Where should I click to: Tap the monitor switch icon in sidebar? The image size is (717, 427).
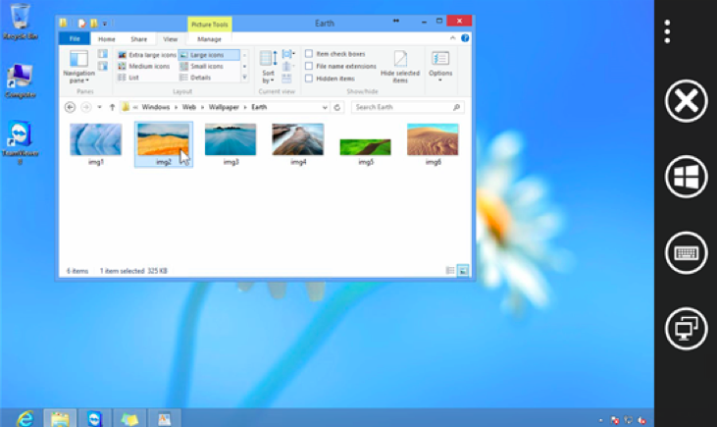pos(686,329)
